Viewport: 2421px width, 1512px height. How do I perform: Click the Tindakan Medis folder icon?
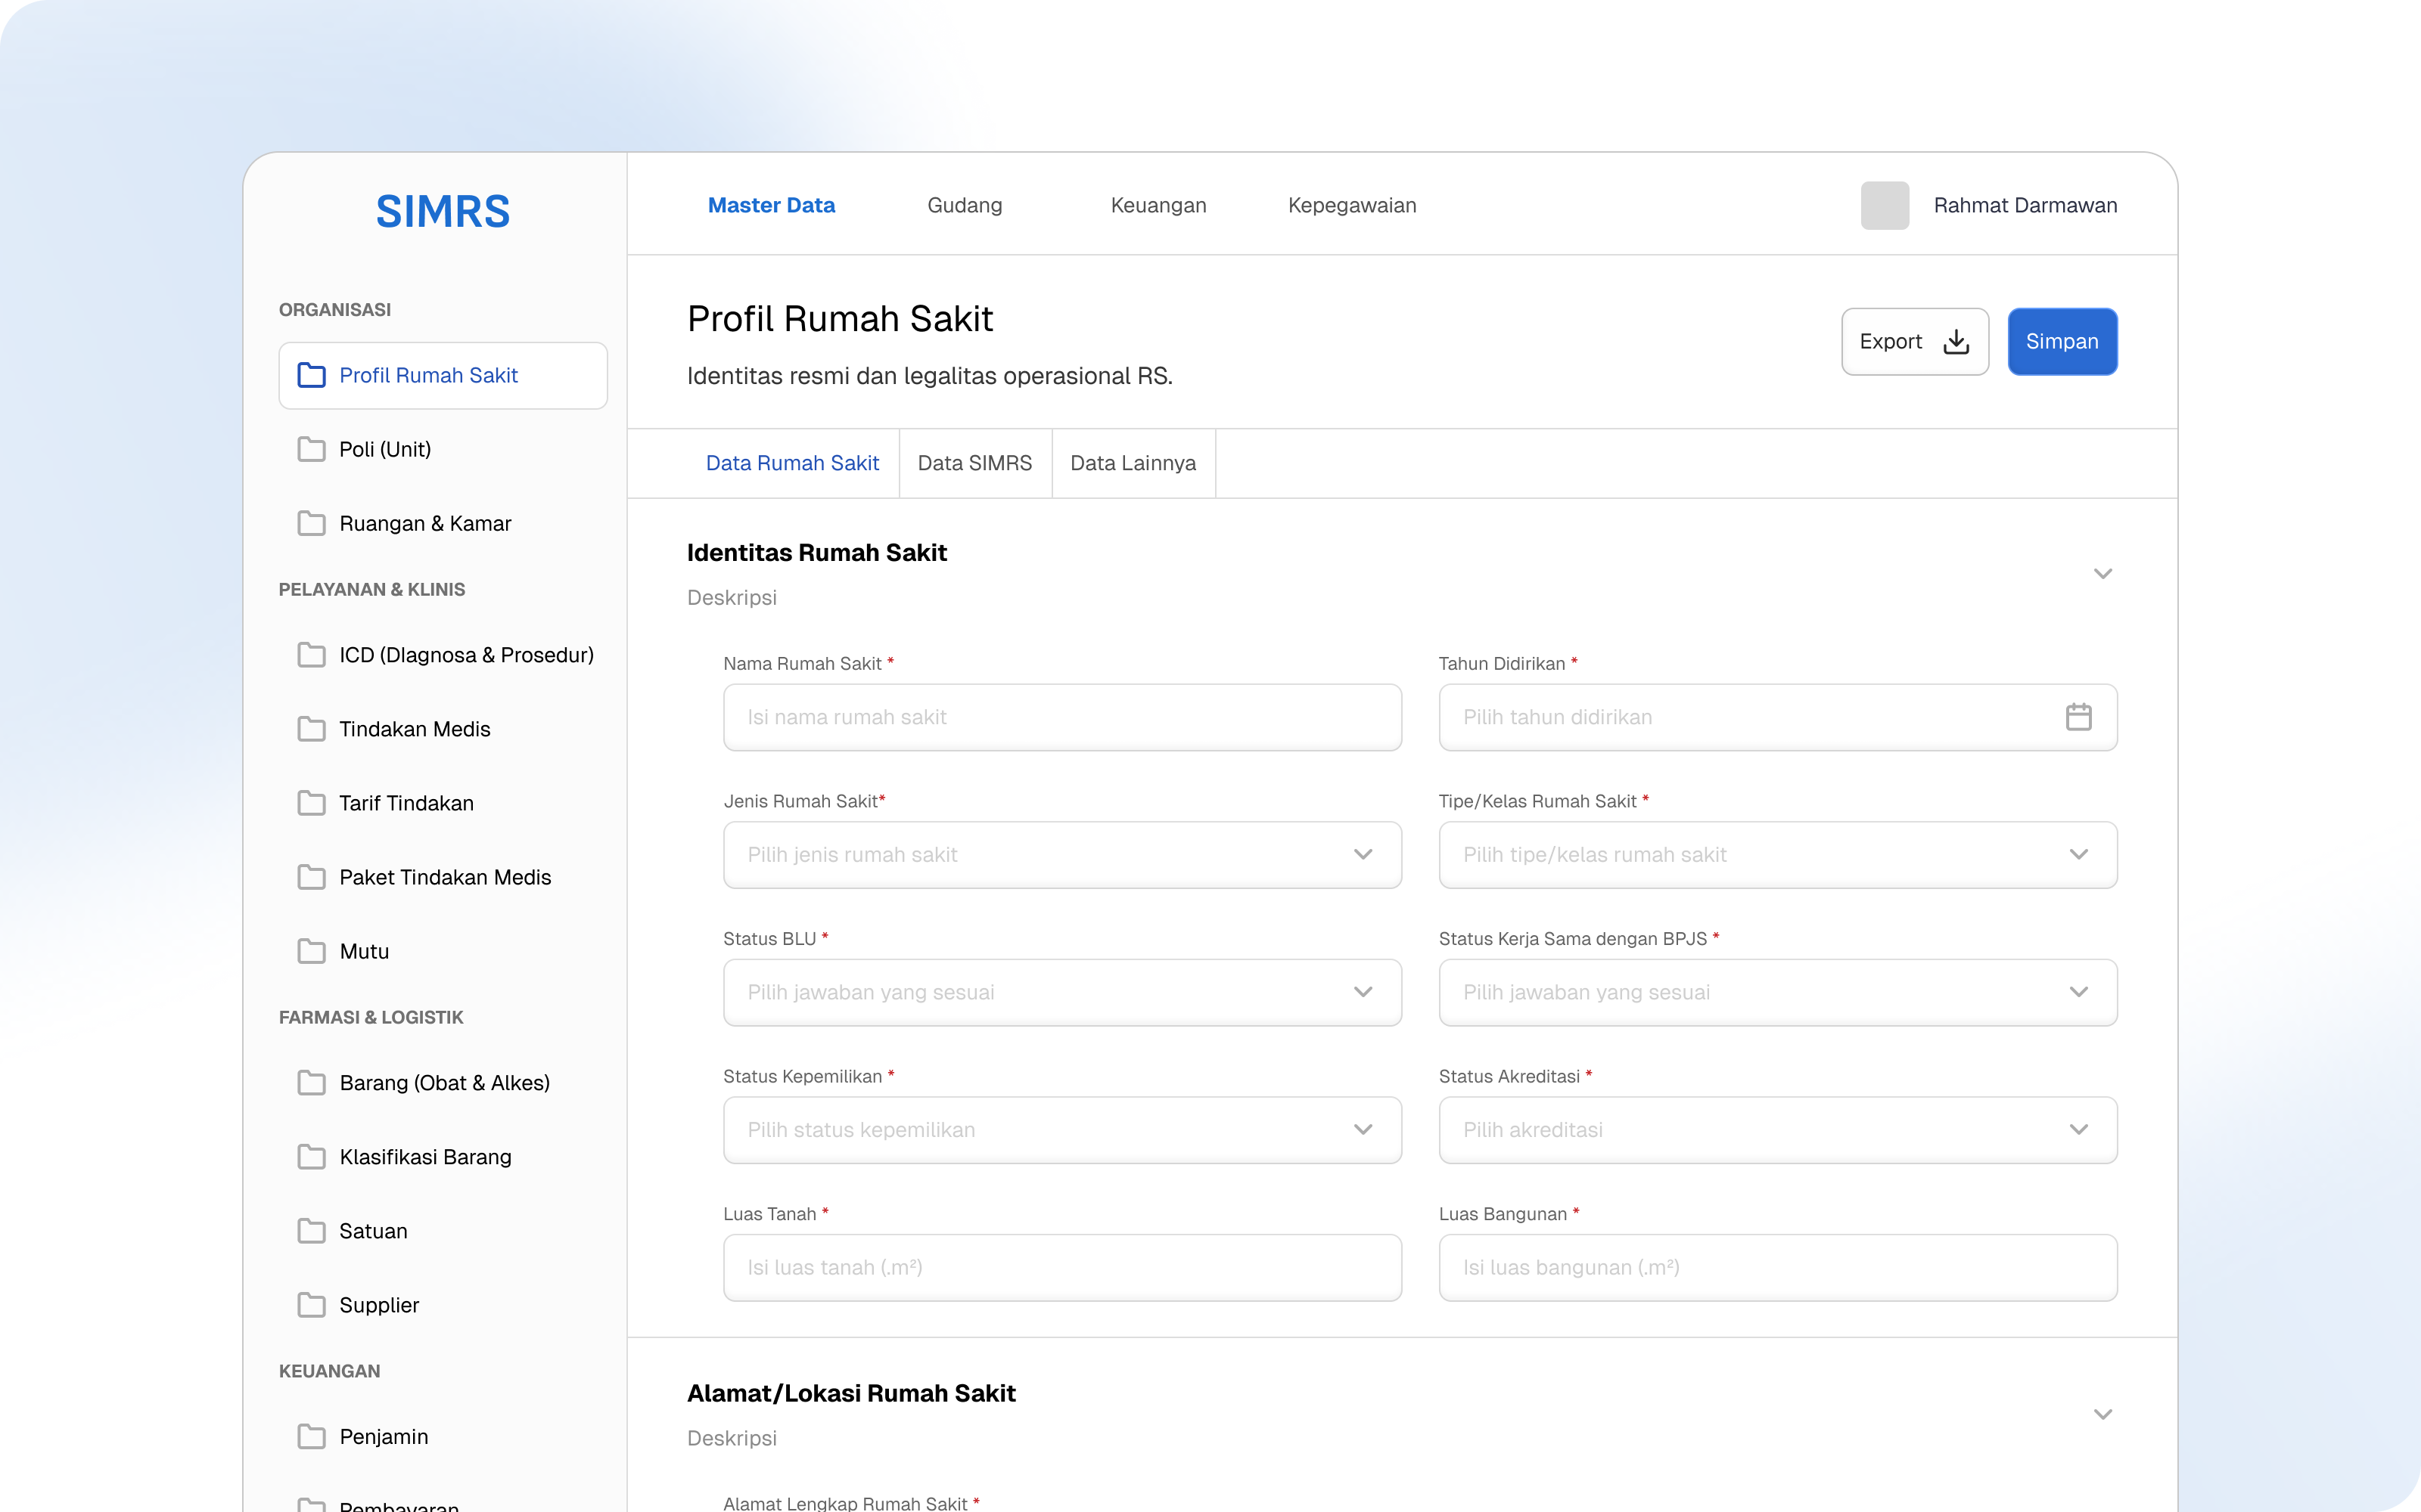point(311,729)
